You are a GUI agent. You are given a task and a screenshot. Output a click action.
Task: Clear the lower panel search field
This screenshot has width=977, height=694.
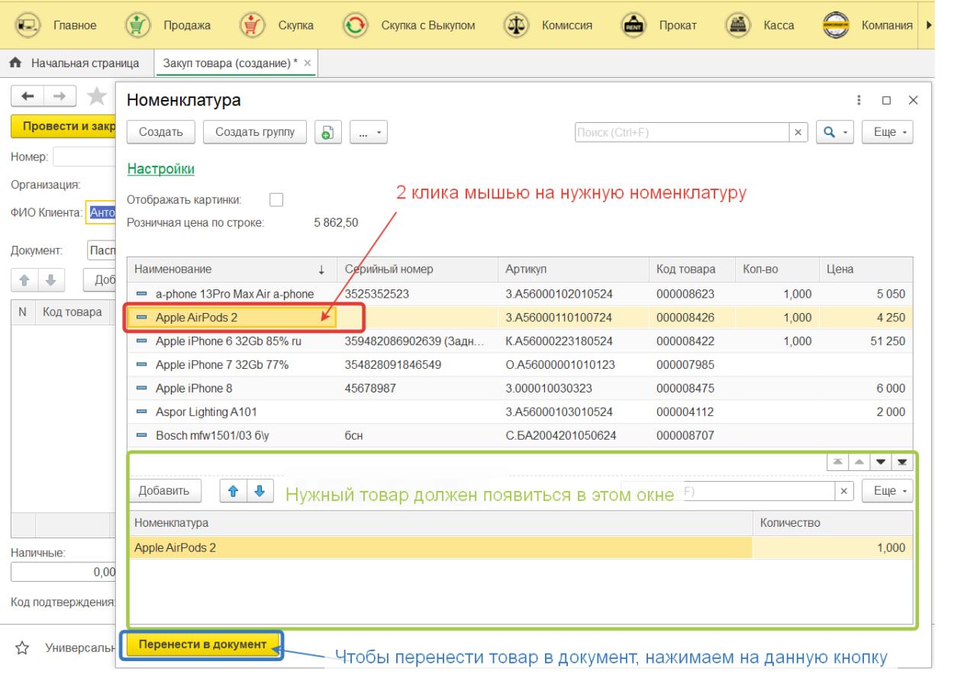click(843, 491)
